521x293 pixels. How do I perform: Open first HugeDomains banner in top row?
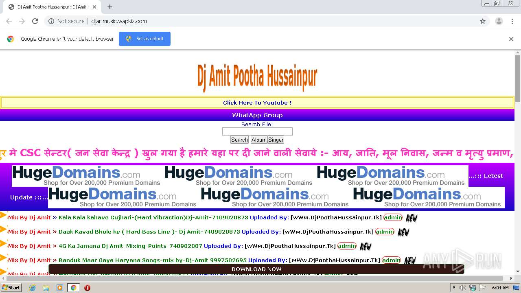(88, 176)
